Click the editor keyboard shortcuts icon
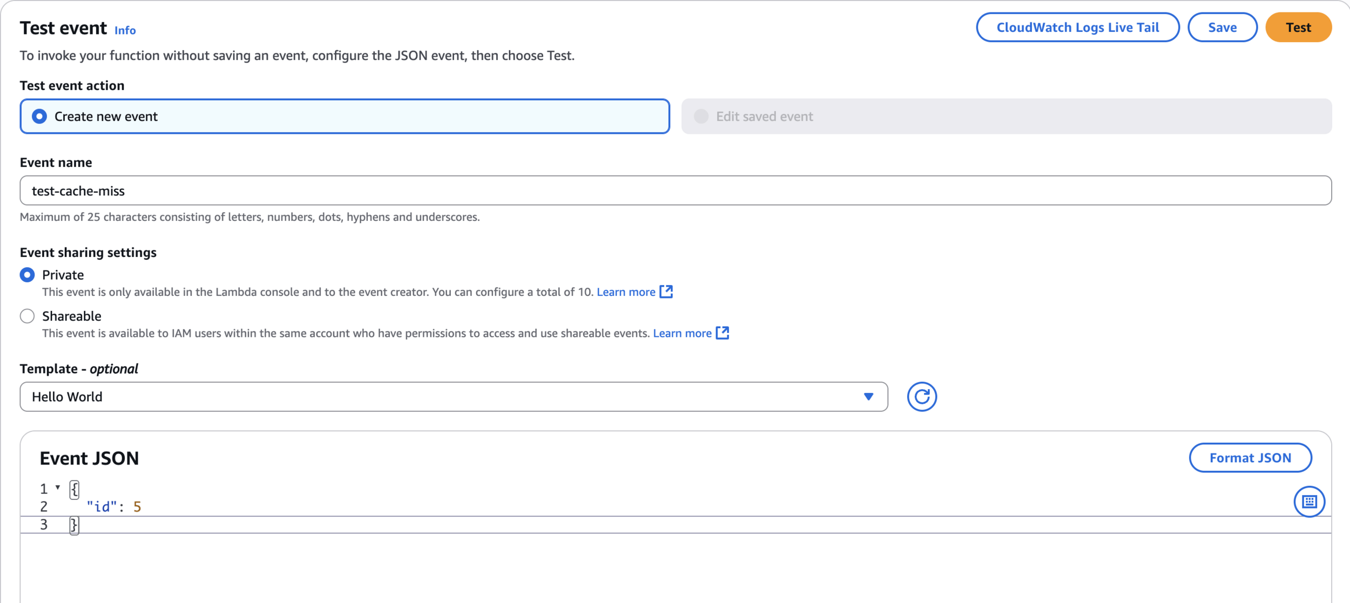The image size is (1350, 603). 1309,502
